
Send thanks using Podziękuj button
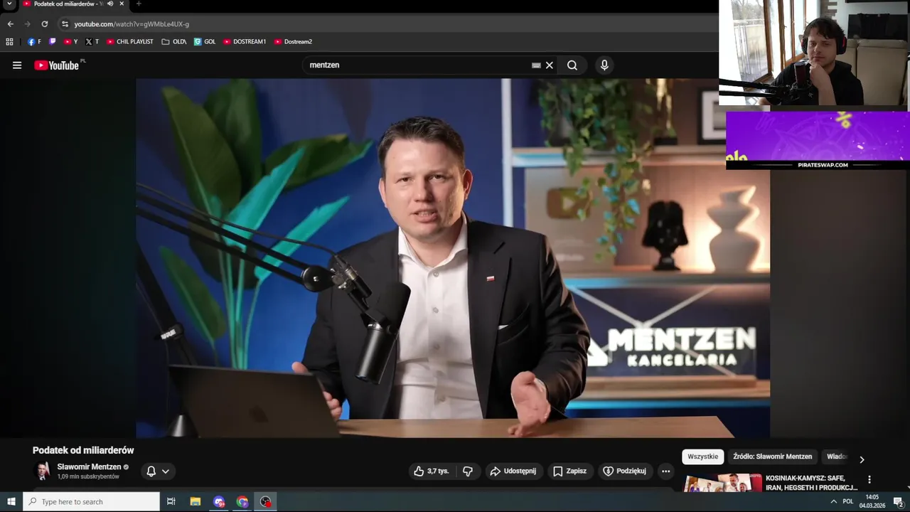coord(625,471)
